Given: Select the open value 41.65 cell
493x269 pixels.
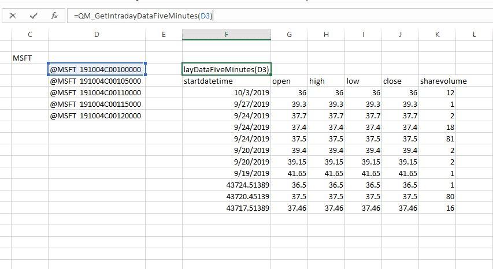Looking at the screenshot, I should pos(289,174).
